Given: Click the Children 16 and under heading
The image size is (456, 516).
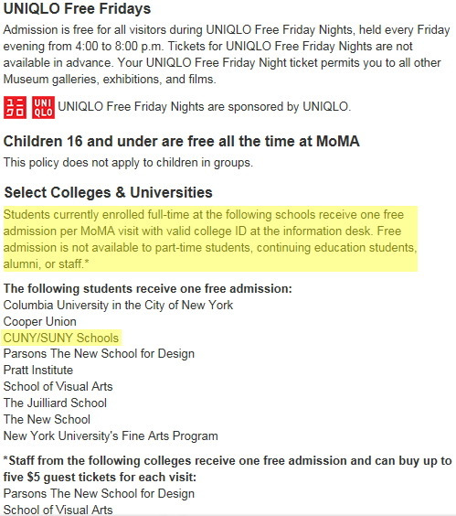Looking at the screenshot, I should [x=182, y=141].
